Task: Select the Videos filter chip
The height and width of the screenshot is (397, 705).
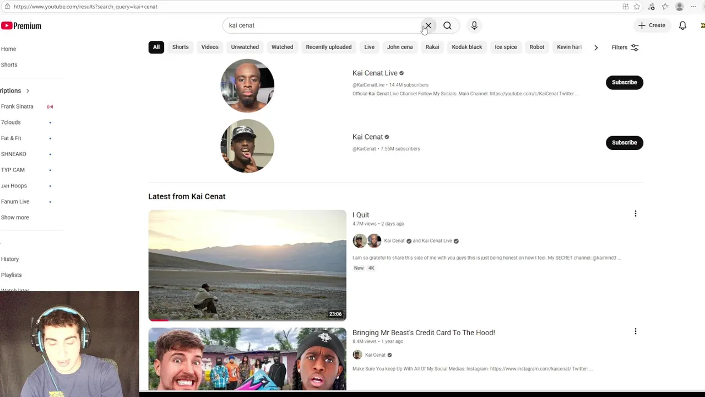Action: click(210, 47)
